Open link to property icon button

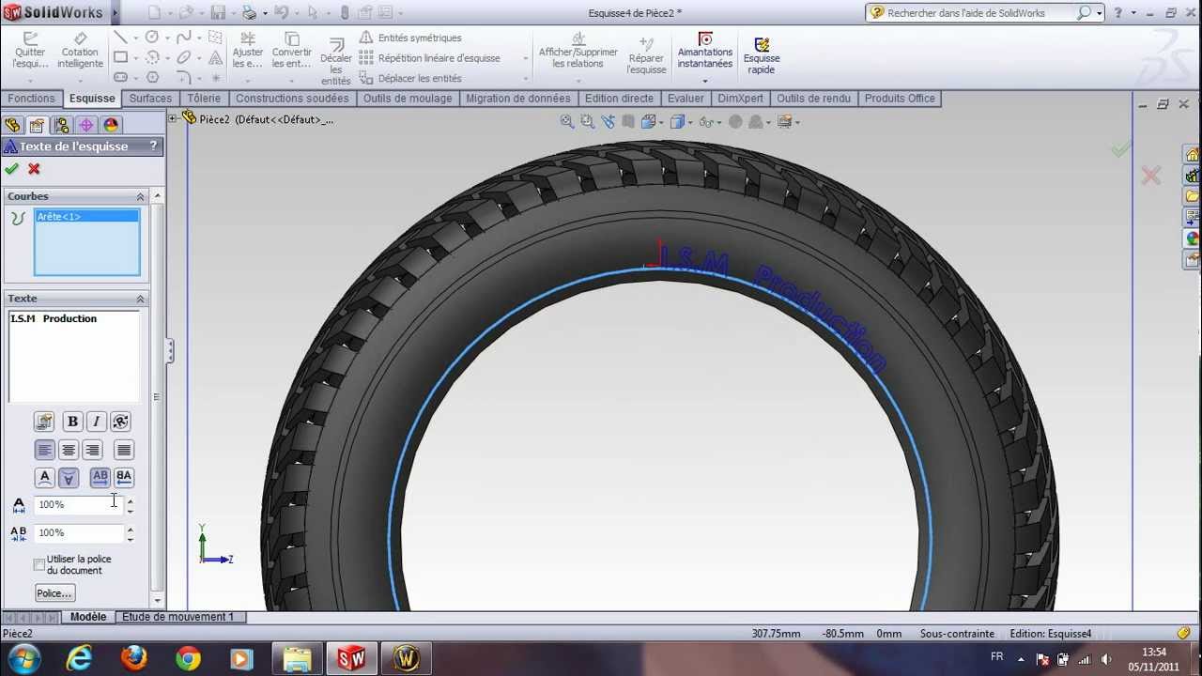[x=43, y=422]
